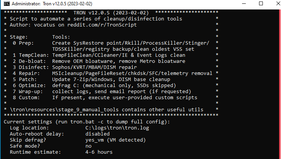281x159 pixels.
Task: Click the window title 'Administrator: Tron v12.0.5'
Action: [52, 4]
